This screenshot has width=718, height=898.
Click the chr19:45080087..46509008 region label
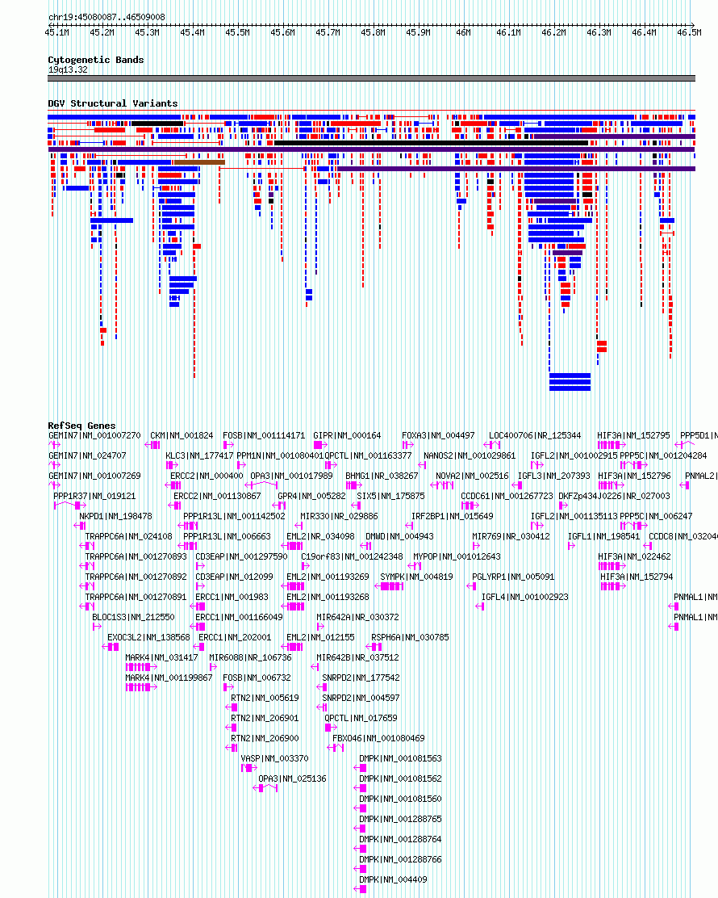[106, 17]
